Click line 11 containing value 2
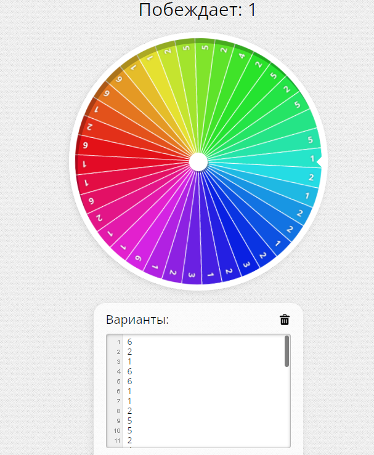The image size is (374, 455). [x=198, y=440]
